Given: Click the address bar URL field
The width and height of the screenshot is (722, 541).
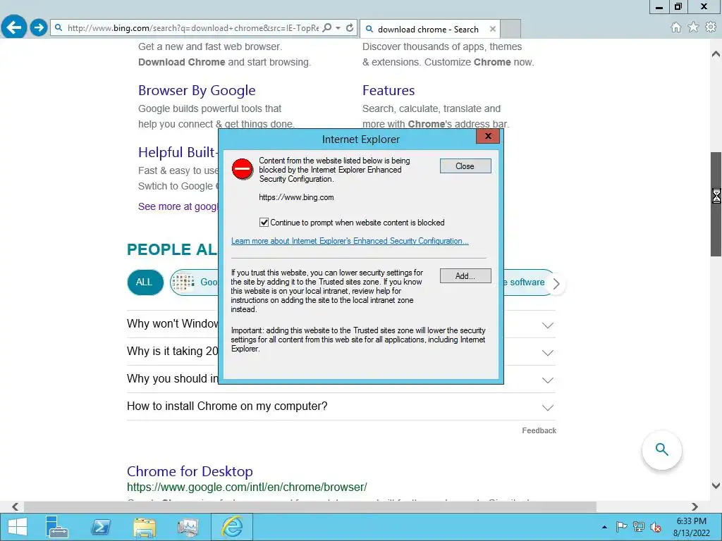Looking at the screenshot, I should pos(192,28).
